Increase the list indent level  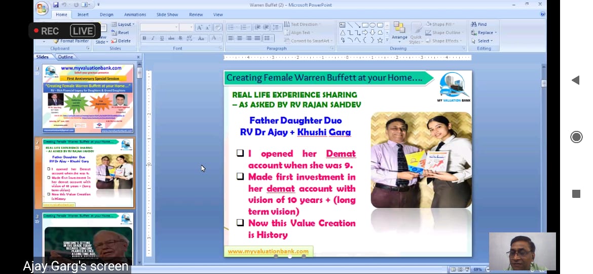pyautogui.click(x=266, y=27)
